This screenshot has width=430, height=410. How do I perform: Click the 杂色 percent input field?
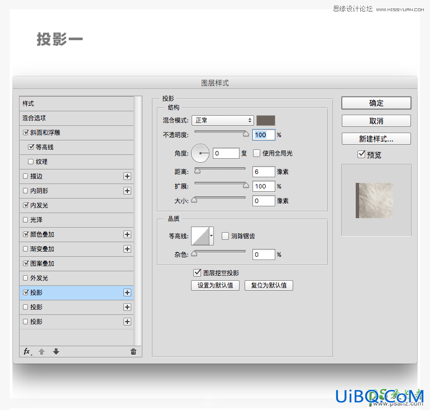(x=264, y=255)
